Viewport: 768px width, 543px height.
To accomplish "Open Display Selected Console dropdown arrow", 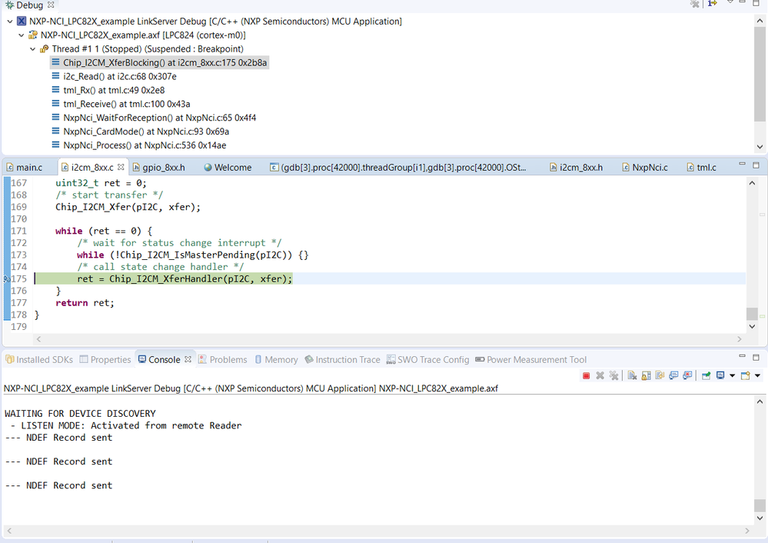I will click(x=732, y=376).
